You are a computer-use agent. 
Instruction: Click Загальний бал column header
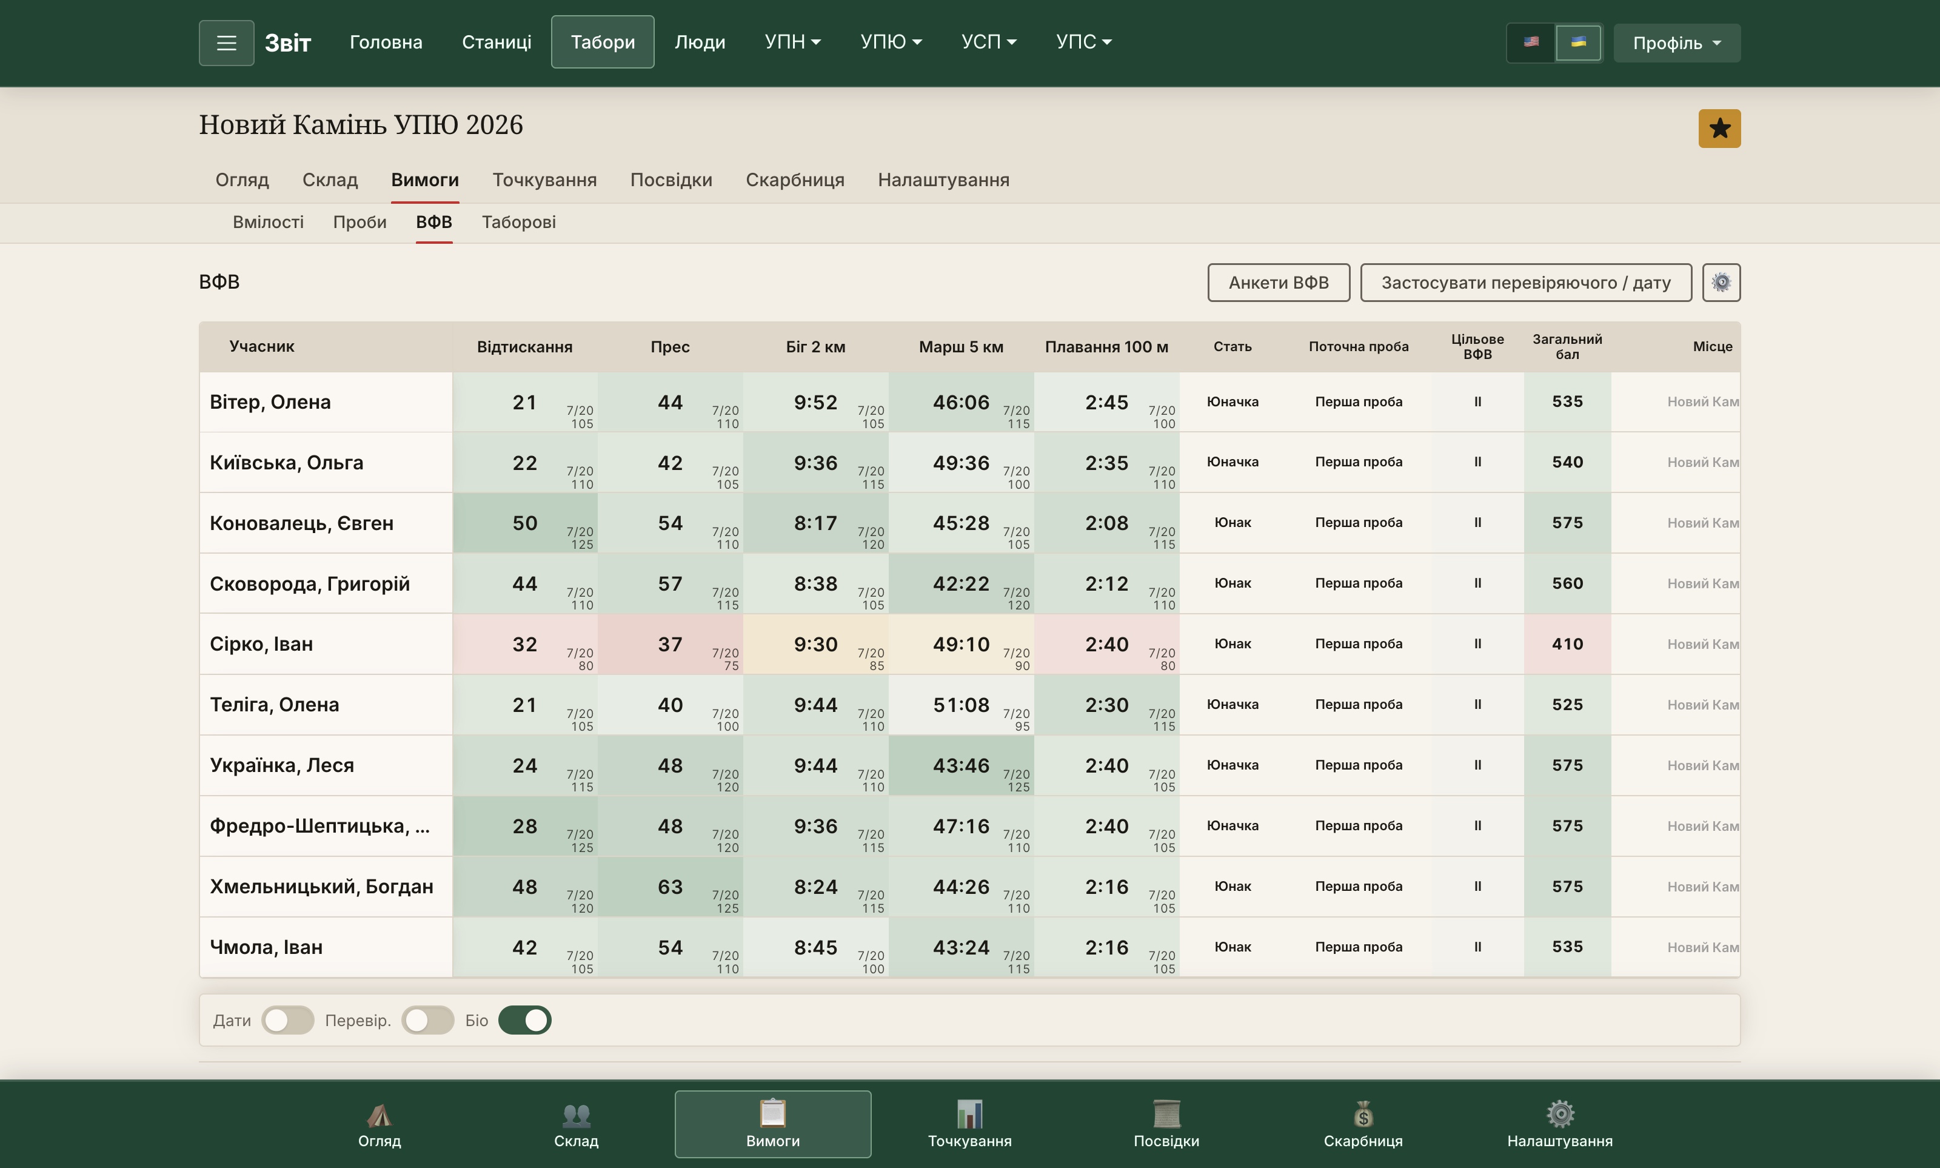(1567, 346)
